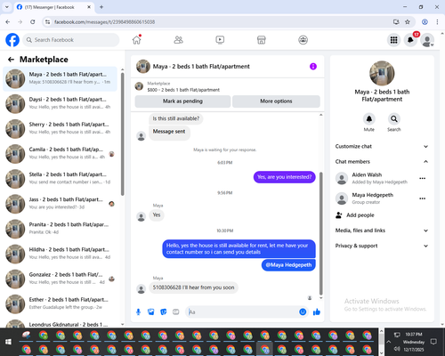Click the Facebook logo
The width and height of the screenshot is (445, 356).
click(12, 40)
